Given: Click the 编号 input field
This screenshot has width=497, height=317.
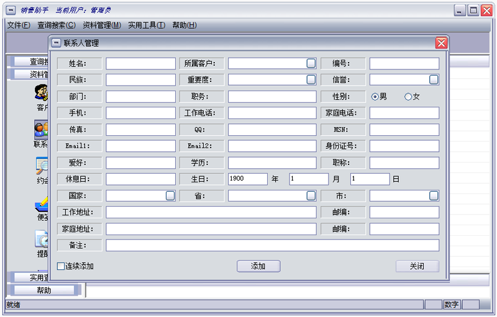Looking at the screenshot, I should click(404, 63).
